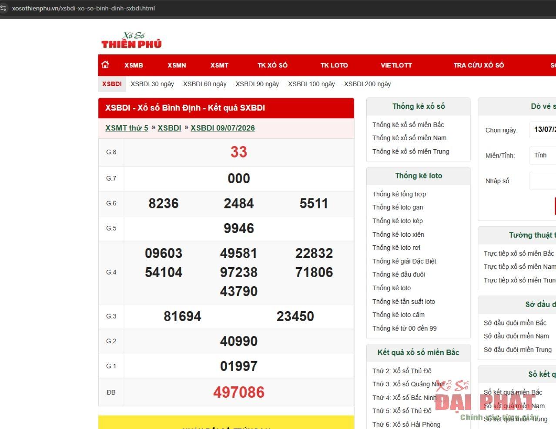
Task: Switch to XSBDI 90 ngày tab
Action: [x=257, y=84]
